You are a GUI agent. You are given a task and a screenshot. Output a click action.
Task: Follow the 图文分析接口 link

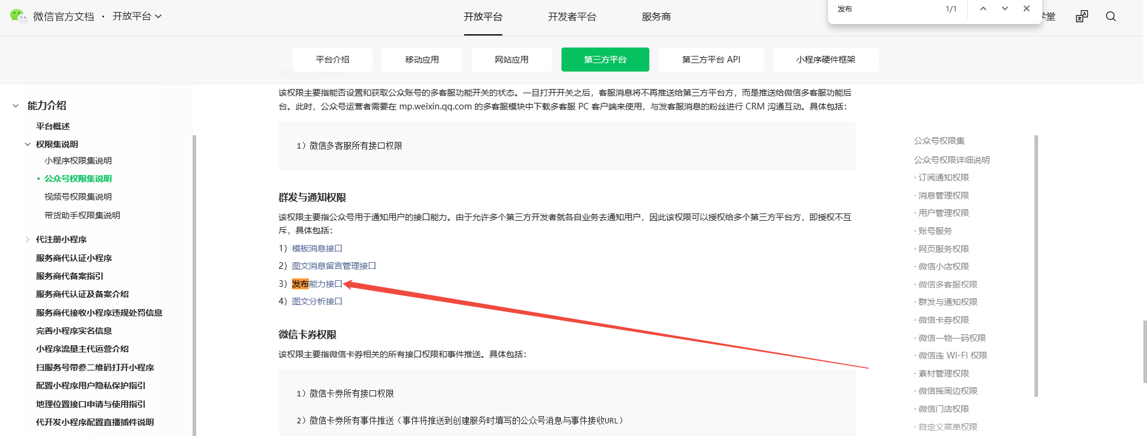coord(317,301)
